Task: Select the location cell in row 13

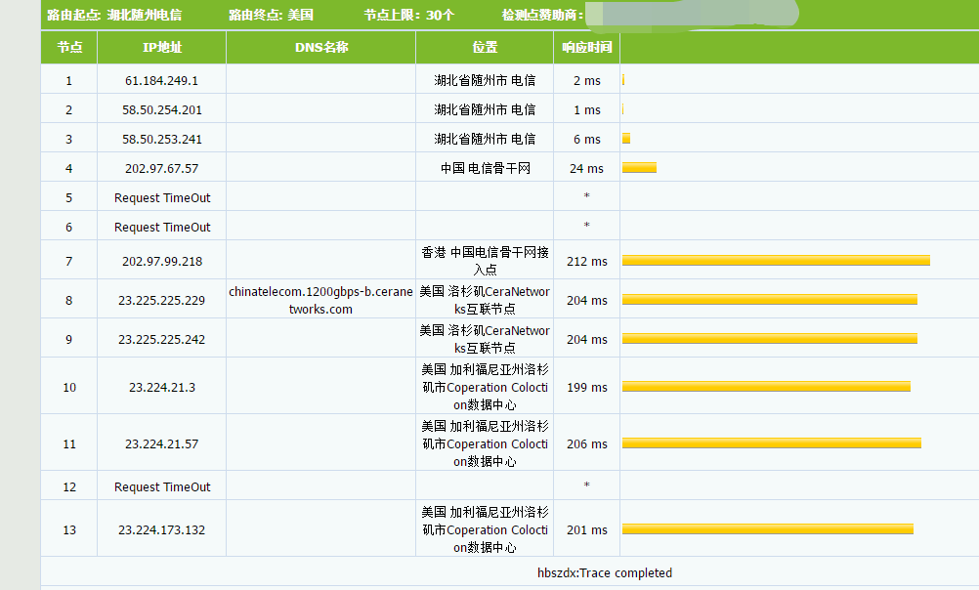Action: (x=485, y=528)
